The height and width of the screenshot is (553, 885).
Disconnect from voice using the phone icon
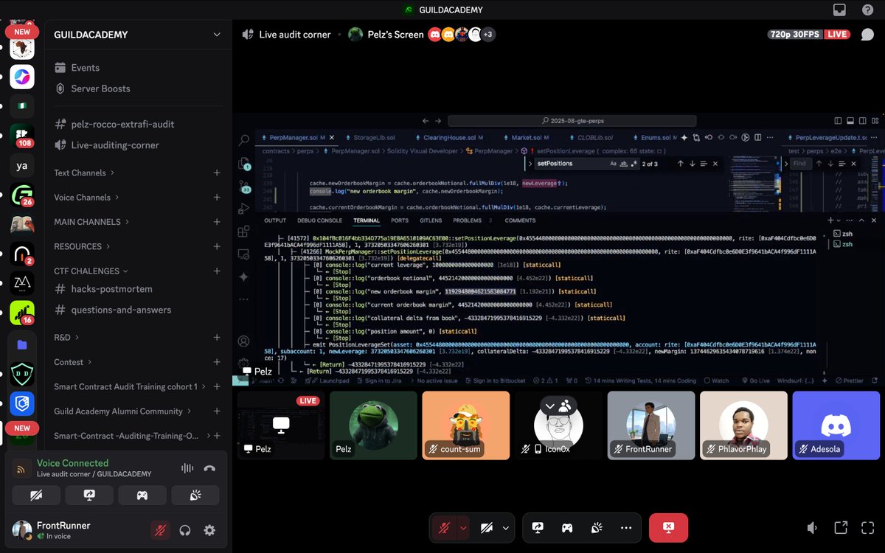[x=209, y=468]
